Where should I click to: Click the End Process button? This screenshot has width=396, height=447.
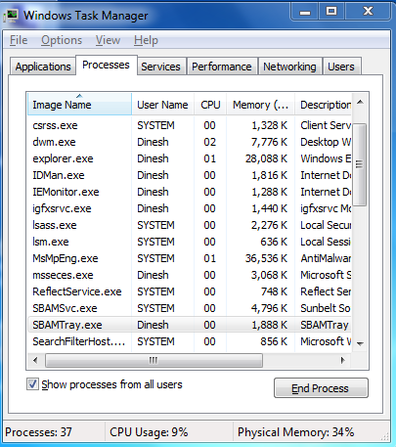coord(321,388)
